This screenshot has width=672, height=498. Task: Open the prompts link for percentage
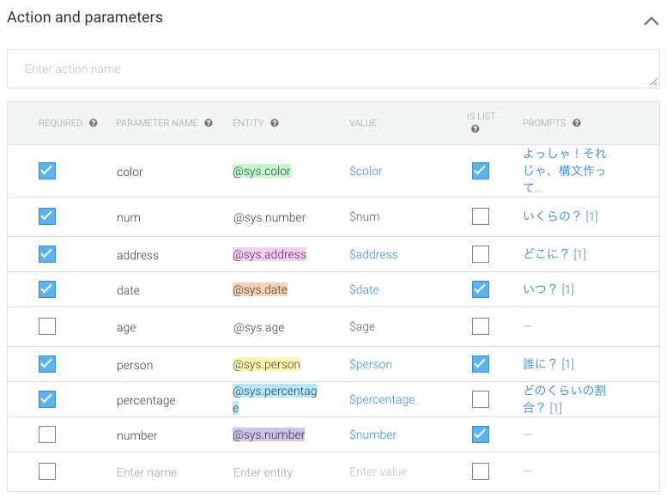coord(564,399)
